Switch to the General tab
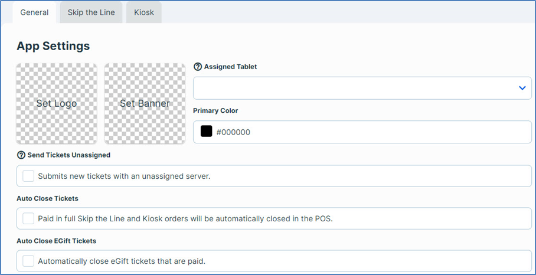Screen dimensions: 536x275 click(x=34, y=12)
